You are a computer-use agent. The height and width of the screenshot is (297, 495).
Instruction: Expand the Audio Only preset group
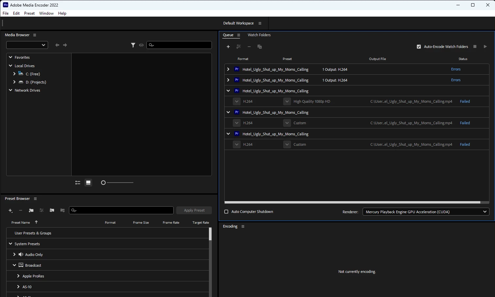(14, 254)
